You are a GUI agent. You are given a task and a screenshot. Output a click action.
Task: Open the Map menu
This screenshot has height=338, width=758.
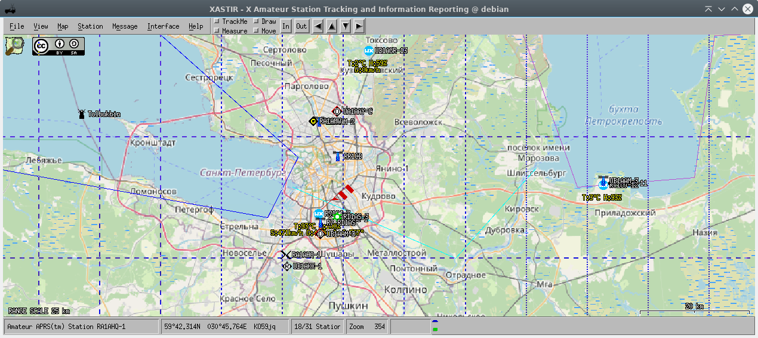(x=63, y=26)
